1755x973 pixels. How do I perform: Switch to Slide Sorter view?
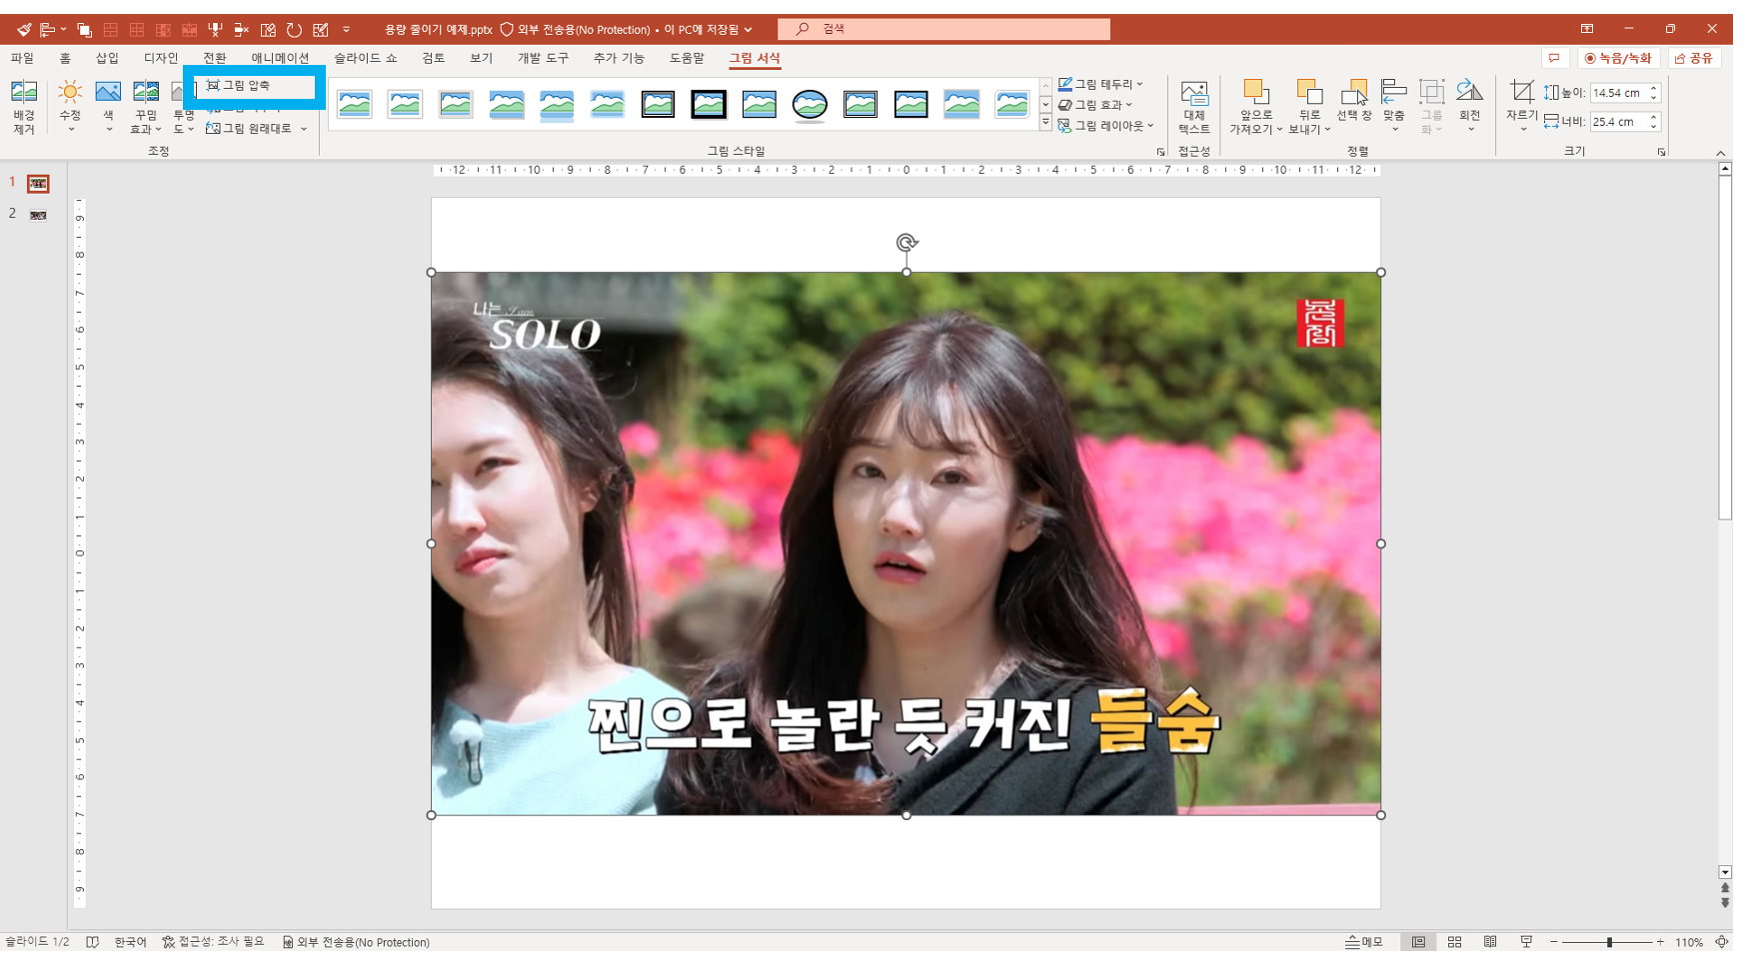(1454, 942)
